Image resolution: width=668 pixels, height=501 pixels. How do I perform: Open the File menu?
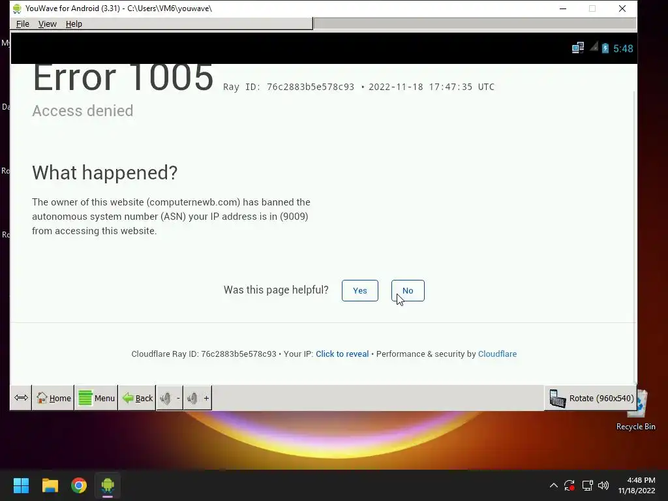tap(23, 24)
